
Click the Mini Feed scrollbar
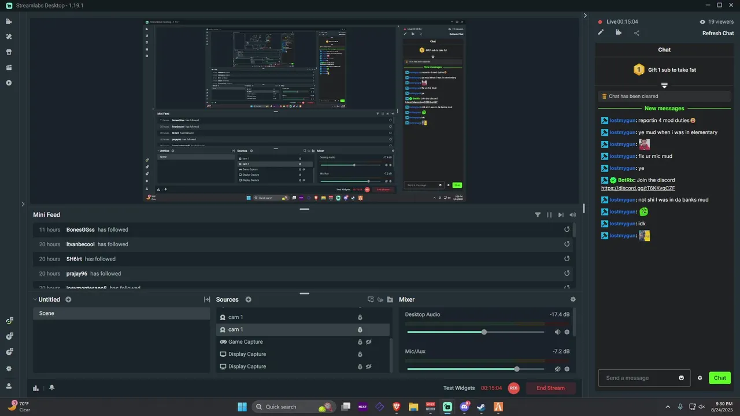[x=574, y=230]
